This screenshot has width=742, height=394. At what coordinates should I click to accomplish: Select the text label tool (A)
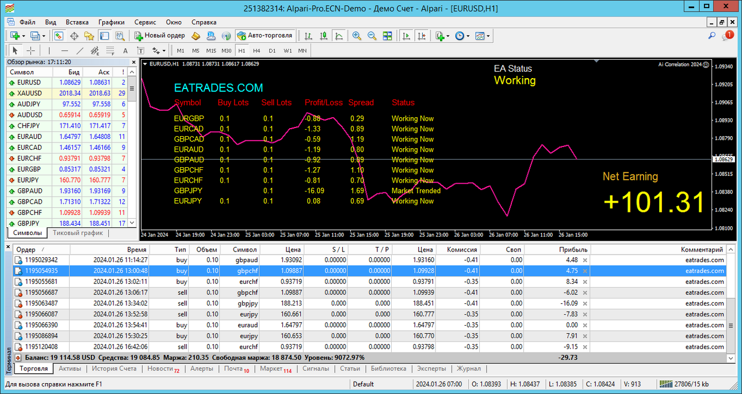(x=125, y=51)
